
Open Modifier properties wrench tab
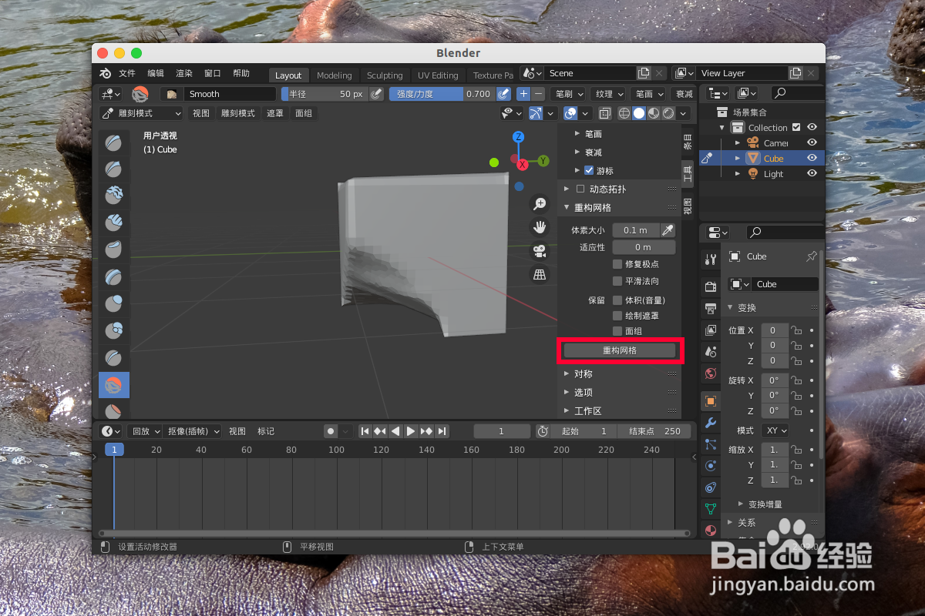pos(711,423)
